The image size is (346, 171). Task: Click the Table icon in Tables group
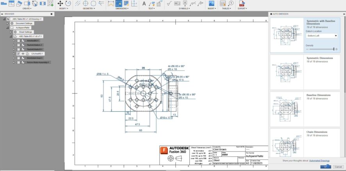click(223, 4)
